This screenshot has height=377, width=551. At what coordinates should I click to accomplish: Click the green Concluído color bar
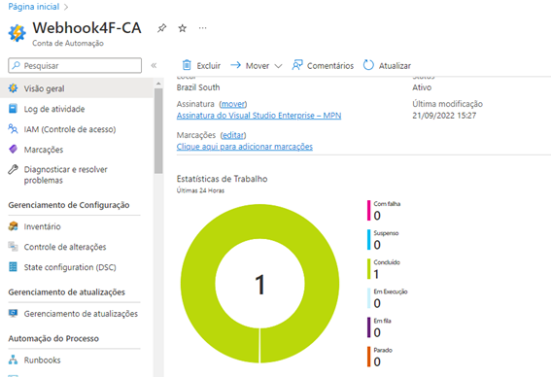(x=369, y=269)
